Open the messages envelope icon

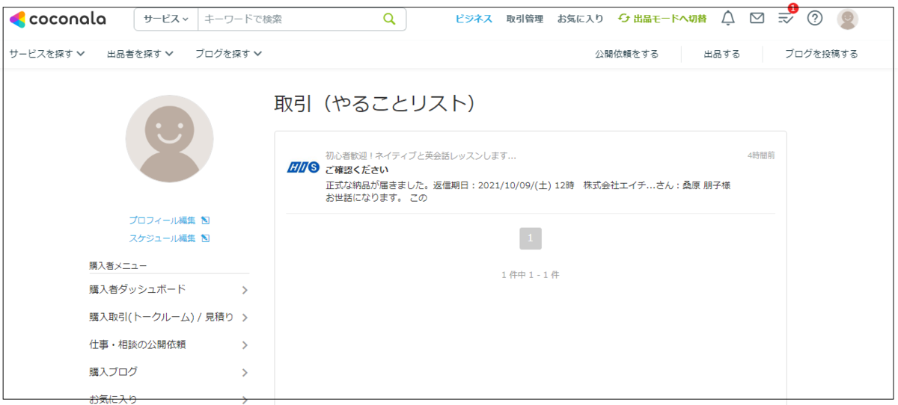(x=757, y=19)
